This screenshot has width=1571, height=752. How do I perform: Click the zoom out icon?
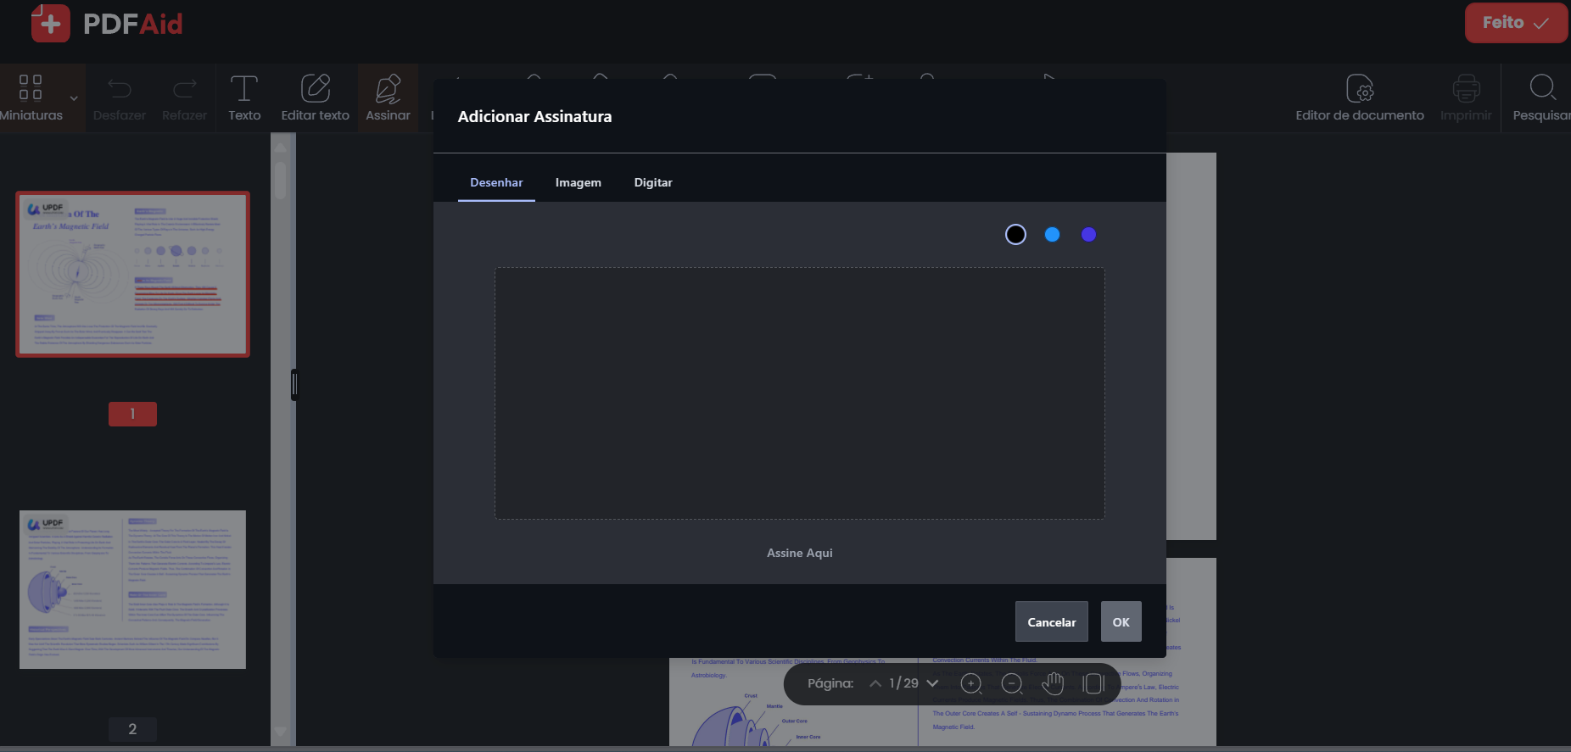(1012, 683)
